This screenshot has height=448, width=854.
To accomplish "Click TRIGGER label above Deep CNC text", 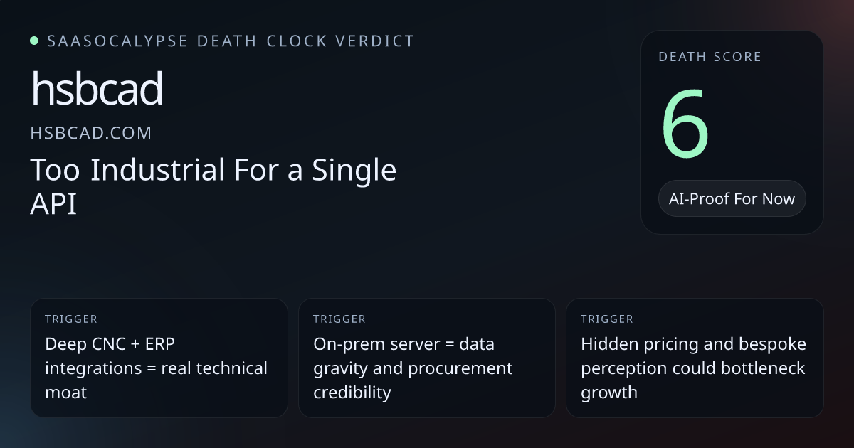I will pyautogui.click(x=70, y=319).
